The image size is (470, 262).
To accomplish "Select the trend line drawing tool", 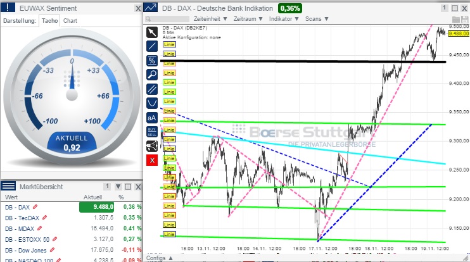I will pyautogui.click(x=152, y=46).
